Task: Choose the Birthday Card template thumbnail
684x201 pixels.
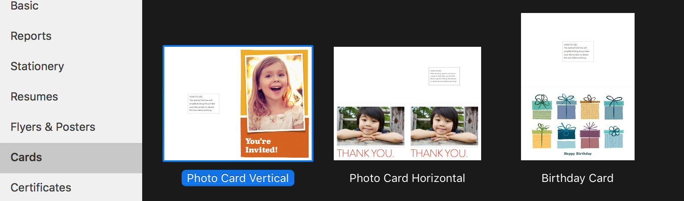Action: click(578, 87)
